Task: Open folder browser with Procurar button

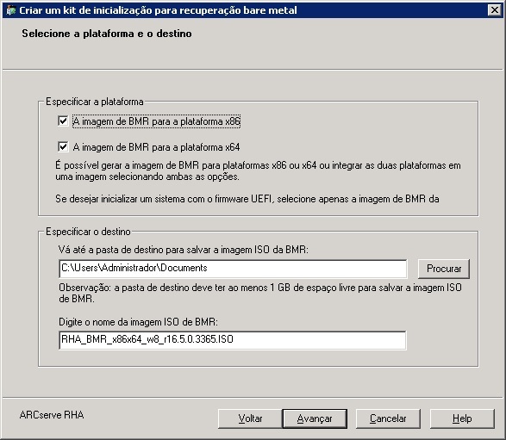Action: 444,269
